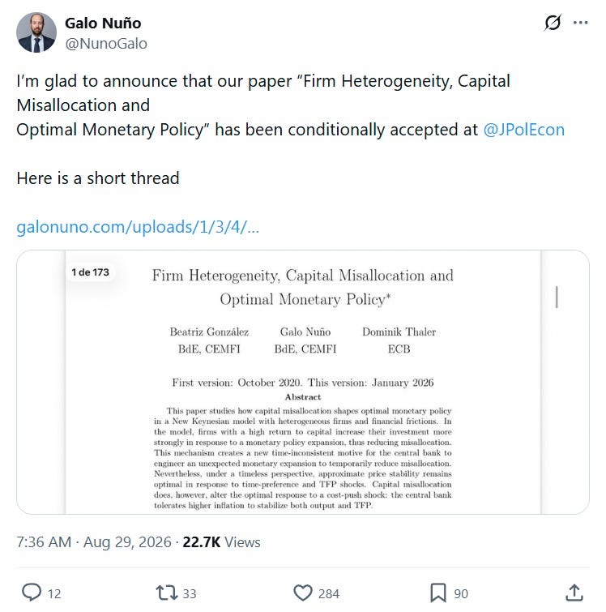Click the share upload arrow icon

tap(574, 593)
